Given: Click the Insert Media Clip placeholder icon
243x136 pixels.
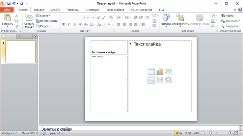Looking at the screenshot, I should point(168,80).
